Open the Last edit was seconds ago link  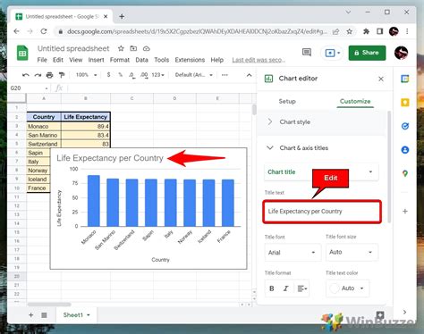click(x=259, y=60)
